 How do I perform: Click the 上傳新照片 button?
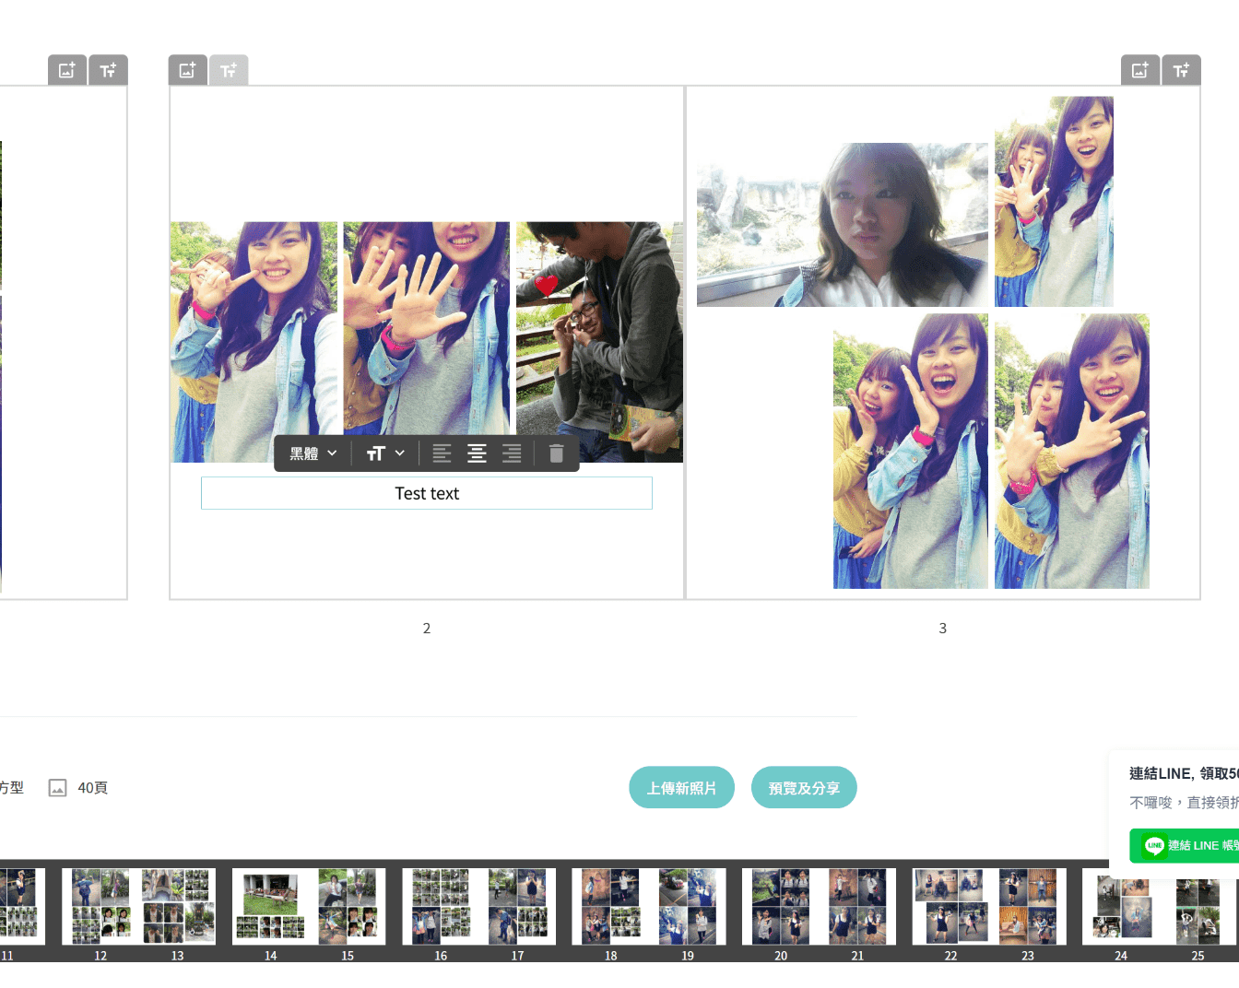681,787
